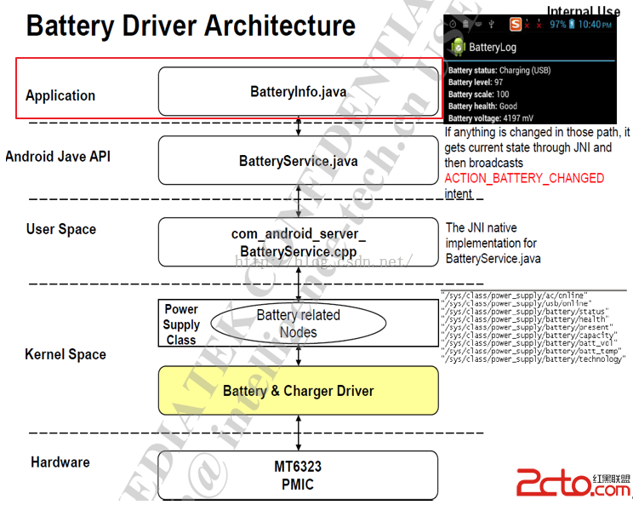The width and height of the screenshot is (633, 505).
Task: Tap the blue charging battery icon
Action: click(x=572, y=24)
